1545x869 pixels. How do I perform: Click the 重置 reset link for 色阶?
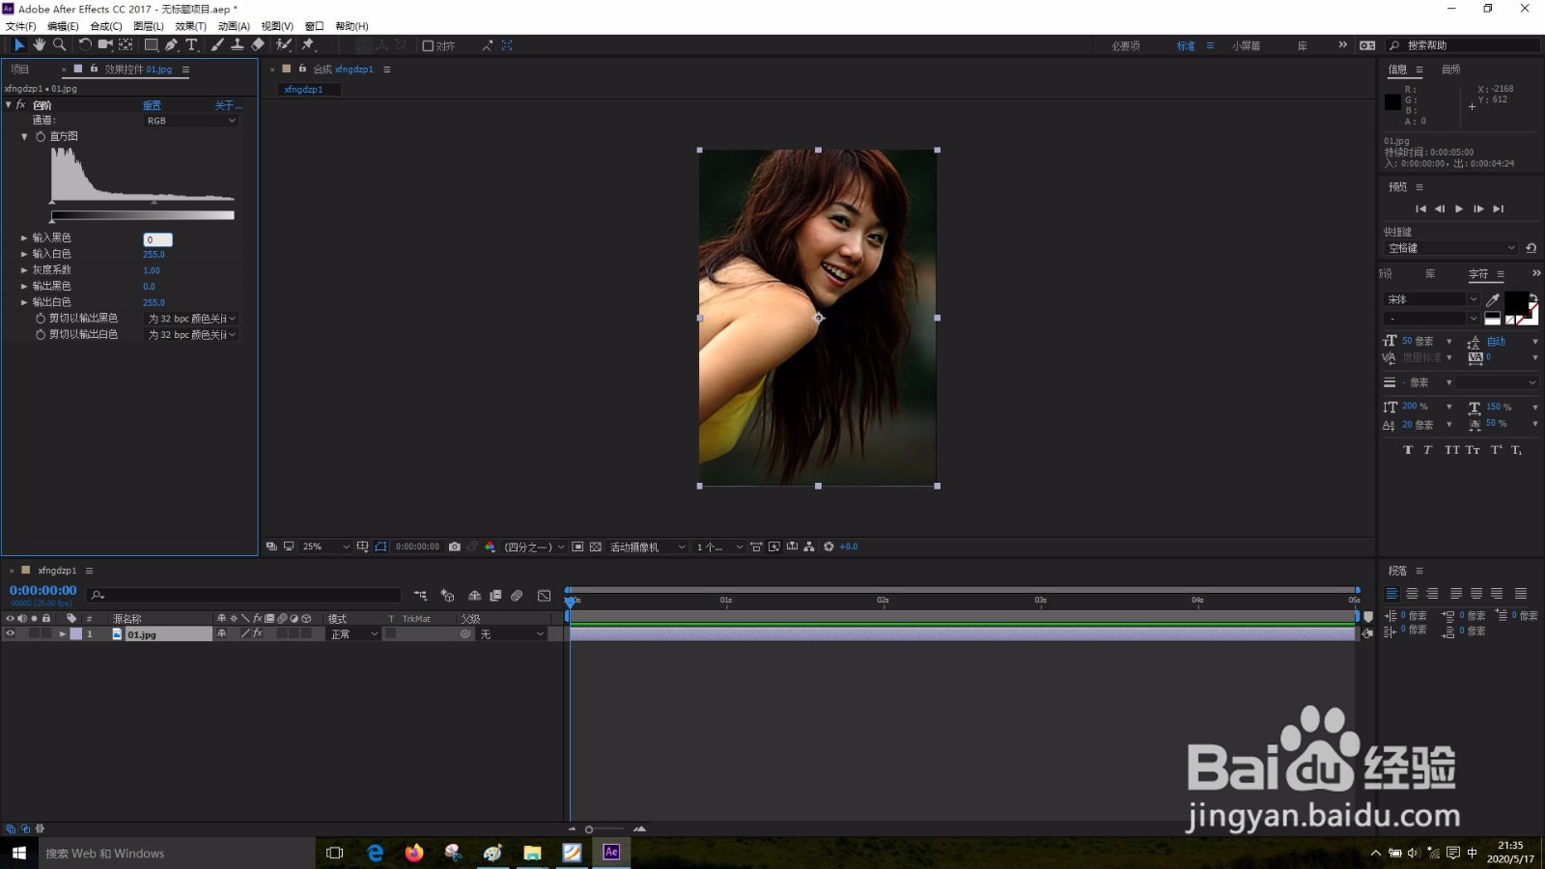[152, 105]
